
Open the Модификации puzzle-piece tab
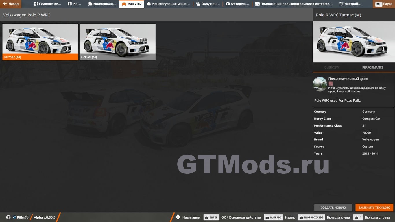(x=102, y=4)
